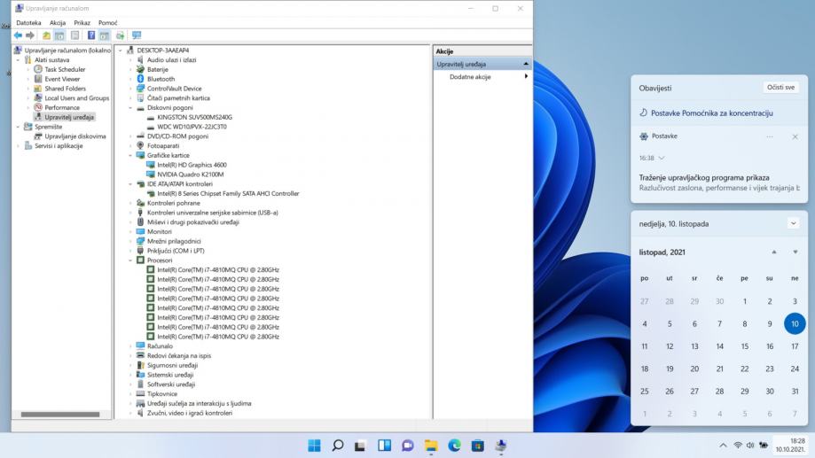This screenshot has width=815, height=458.
Task: Collapse the Procesori device category
Action: click(131, 260)
